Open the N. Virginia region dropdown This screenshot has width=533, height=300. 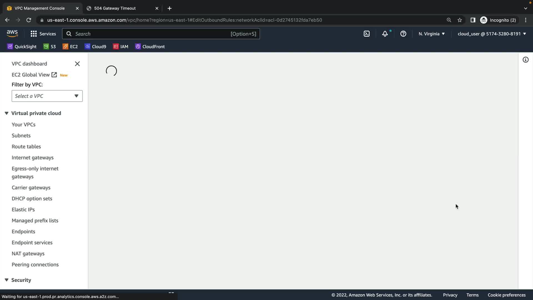[x=432, y=34]
